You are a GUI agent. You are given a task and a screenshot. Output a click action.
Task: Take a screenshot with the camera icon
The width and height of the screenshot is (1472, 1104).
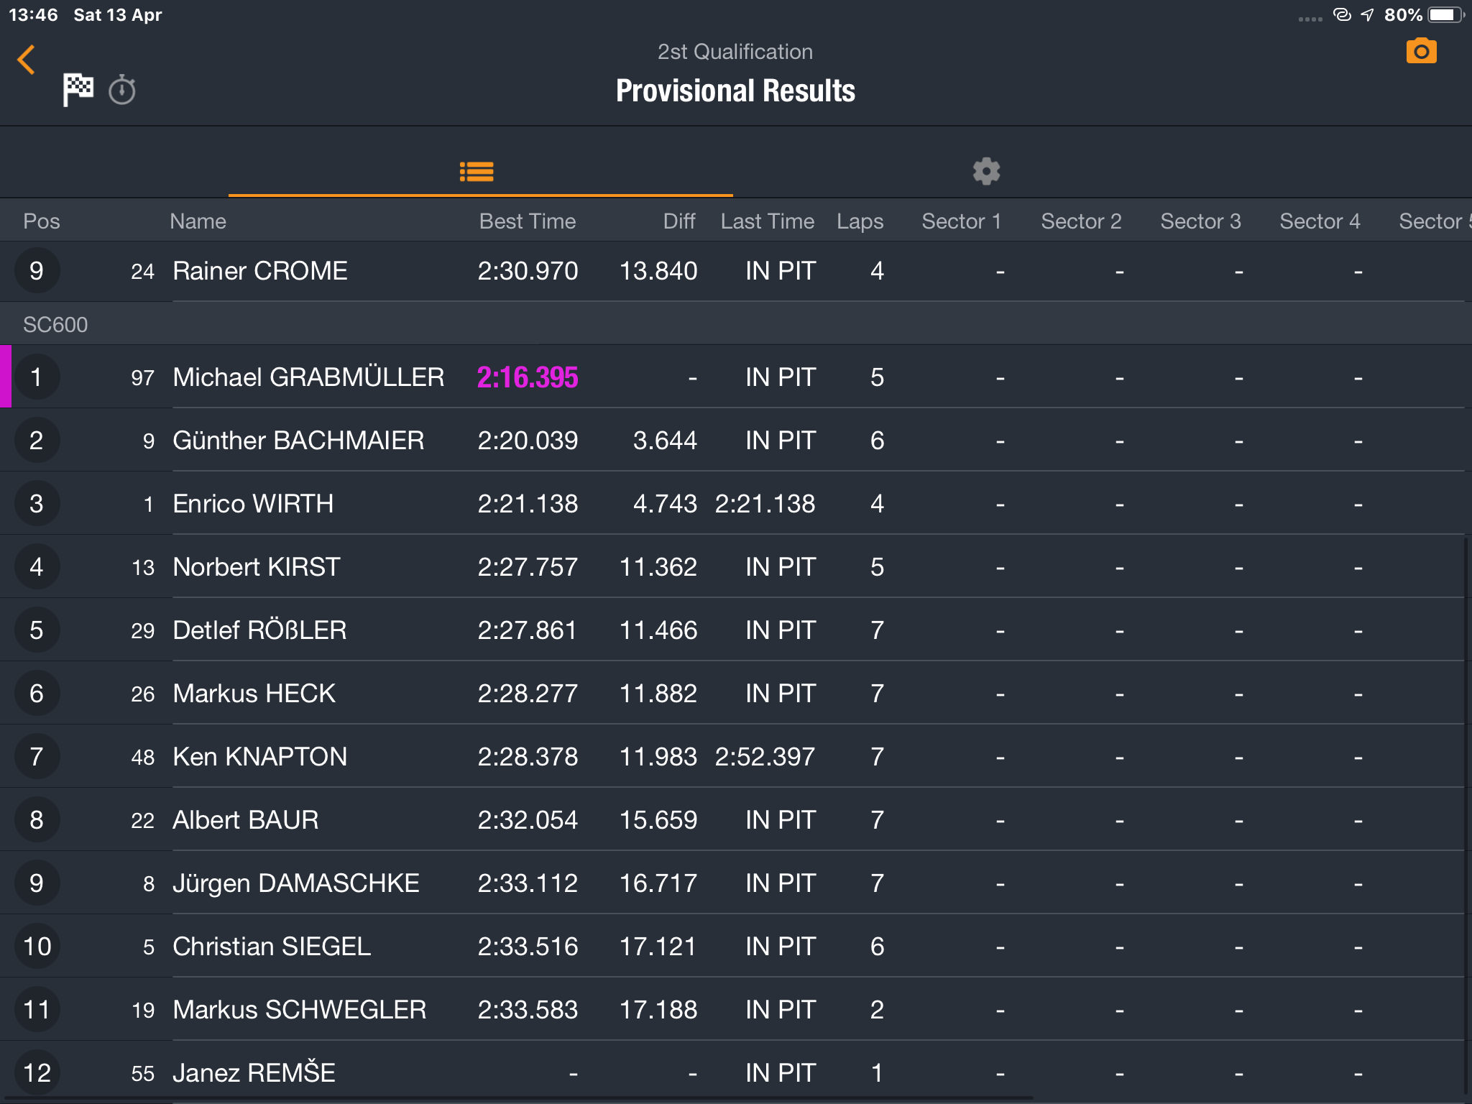click(x=1421, y=51)
